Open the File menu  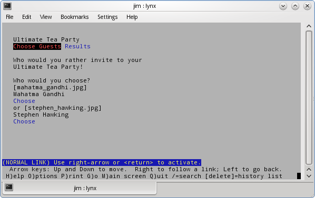(9, 17)
